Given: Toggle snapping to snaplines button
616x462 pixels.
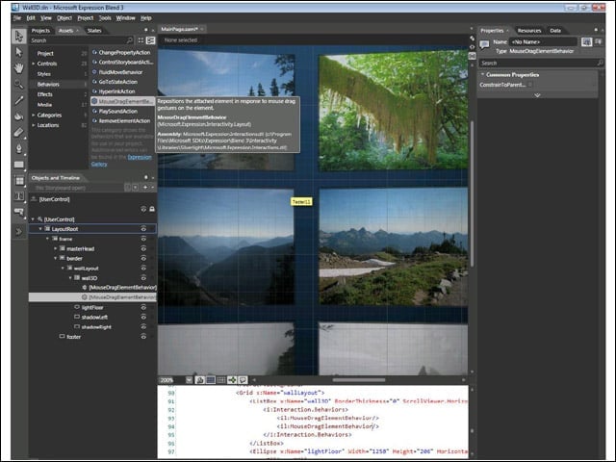Looking at the screenshot, I should pos(232,380).
